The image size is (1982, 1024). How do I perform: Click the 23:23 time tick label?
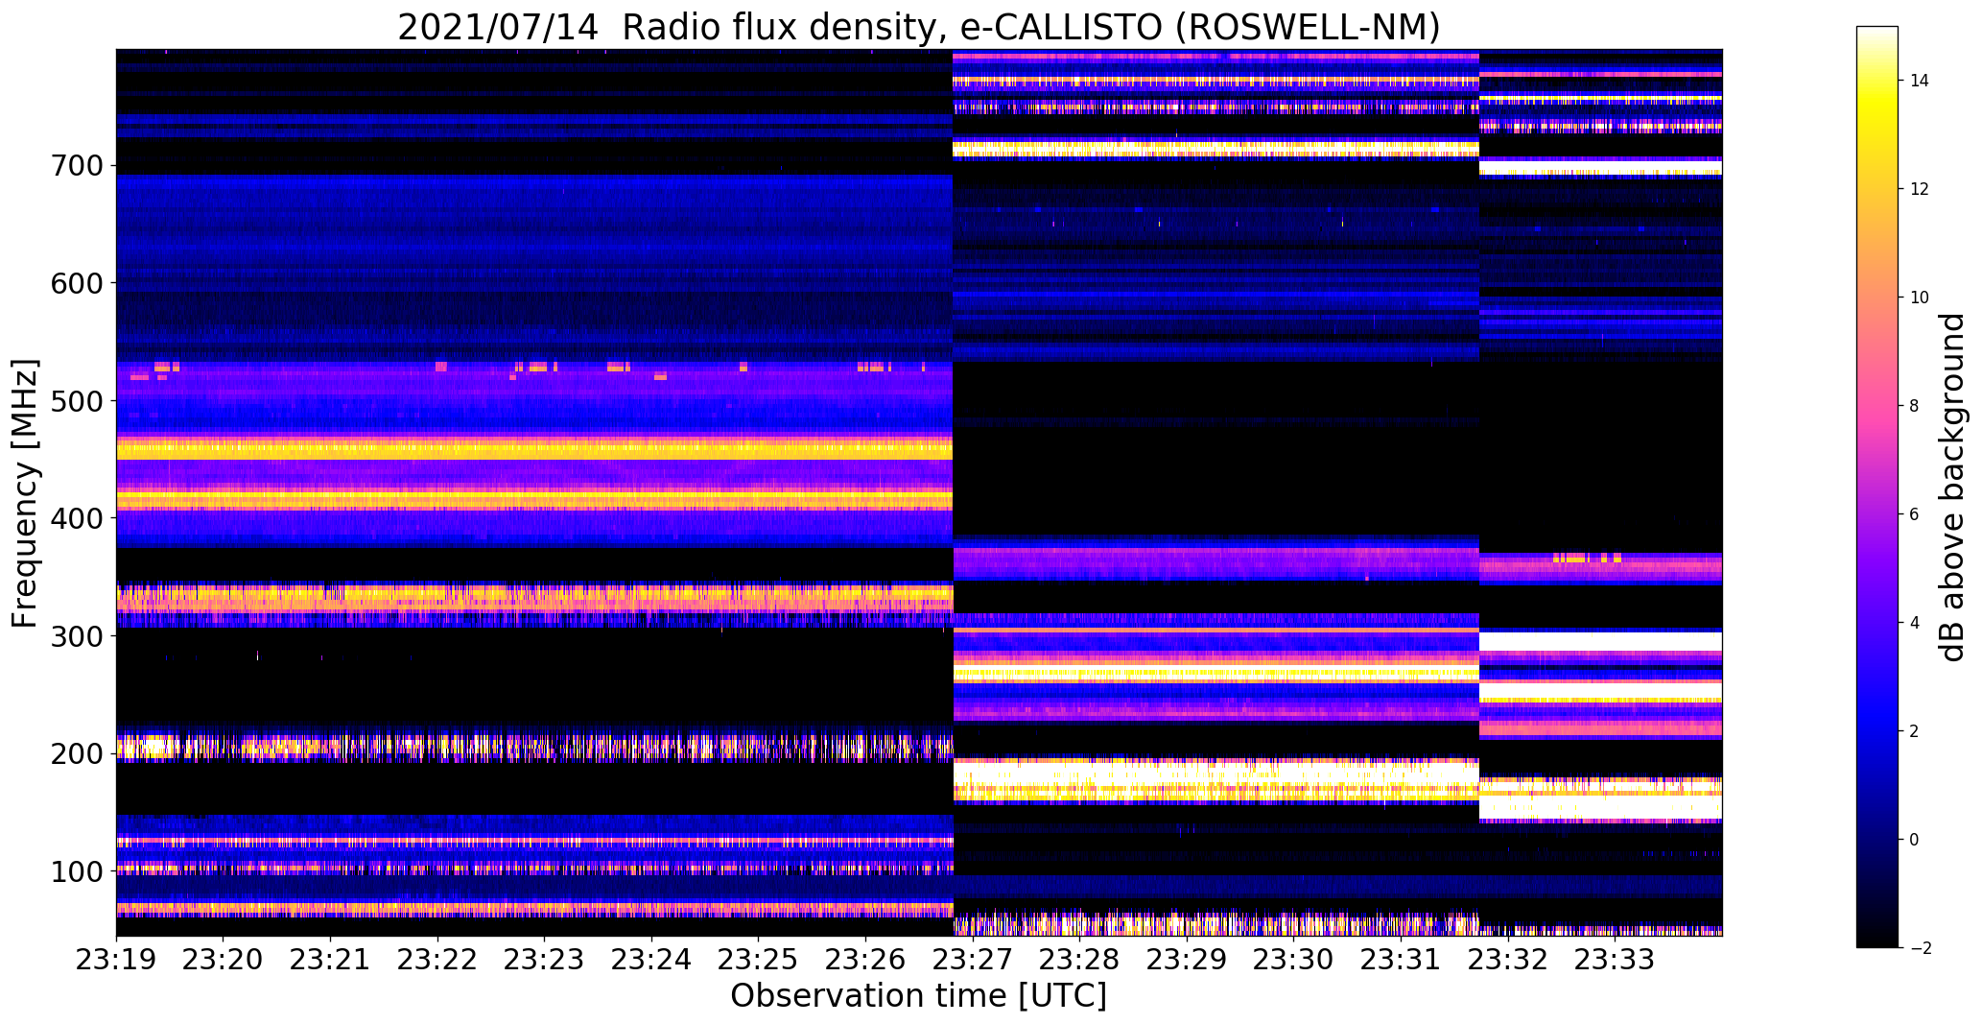(545, 960)
